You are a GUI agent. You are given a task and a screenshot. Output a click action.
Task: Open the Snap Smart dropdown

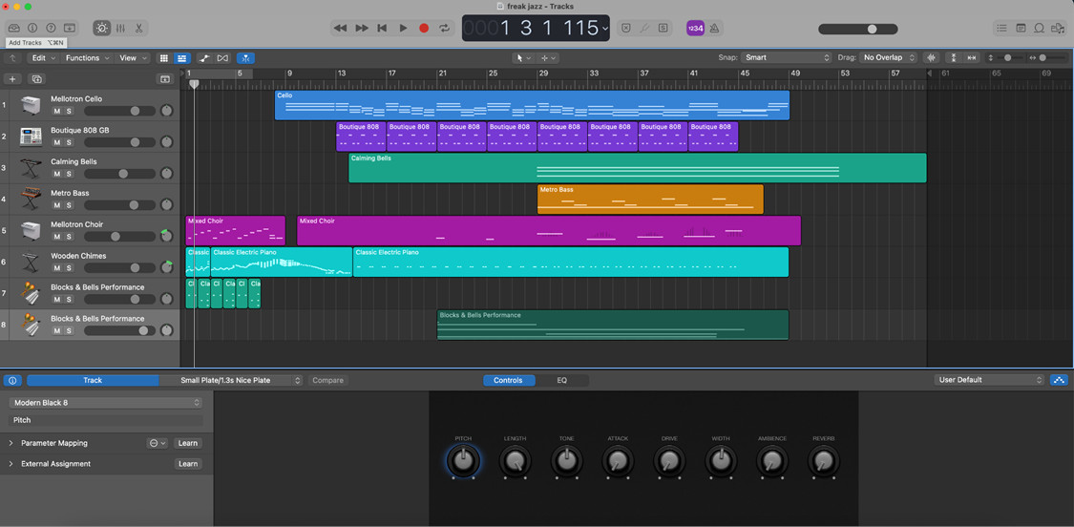pyautogui.click(x=788, y=58)
